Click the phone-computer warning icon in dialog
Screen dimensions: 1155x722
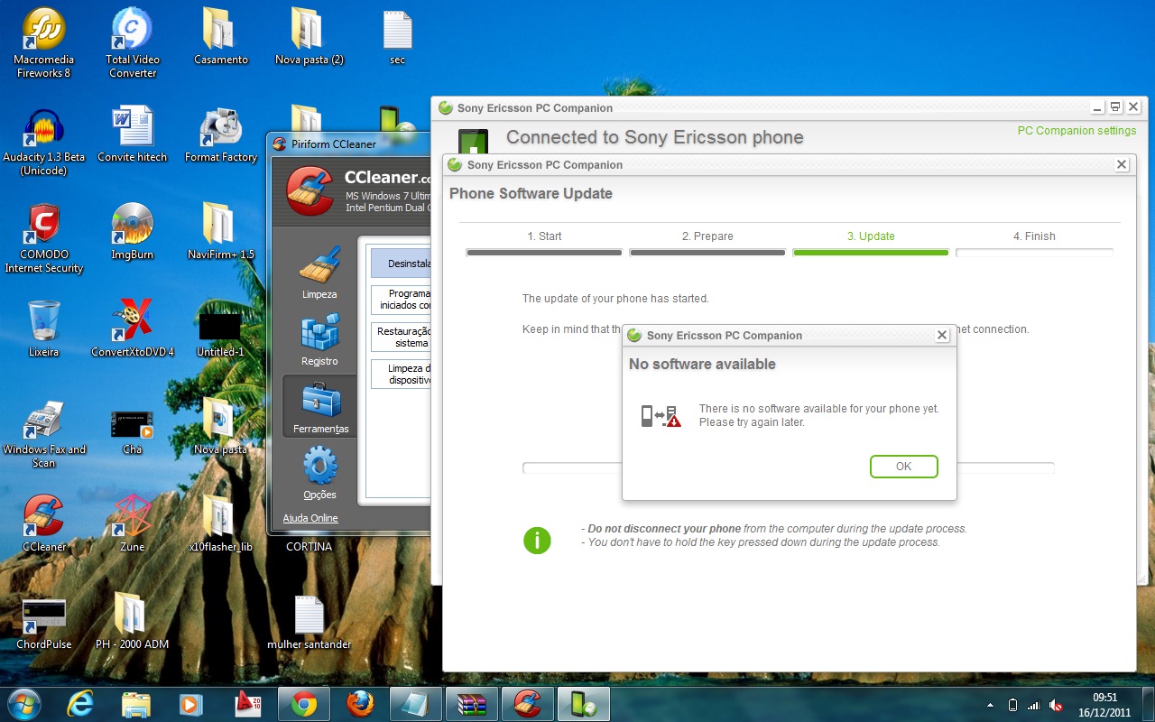pyautogui.click(x=661, y=416)
